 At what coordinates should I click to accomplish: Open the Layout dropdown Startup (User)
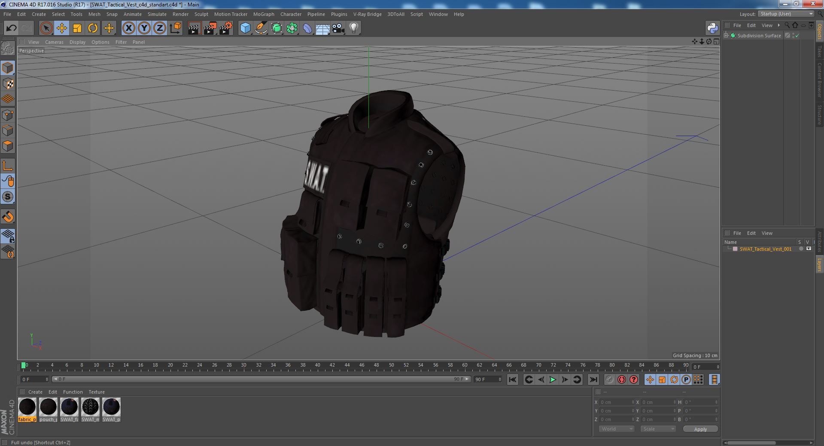pos(786,14)
